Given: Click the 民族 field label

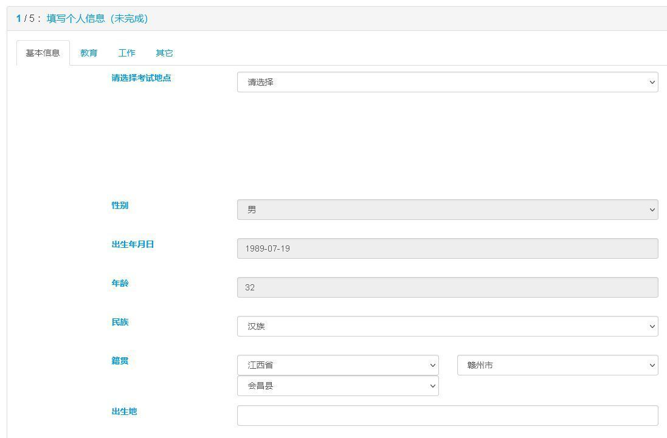Looking at the screenshot, I should pos(120,322).
